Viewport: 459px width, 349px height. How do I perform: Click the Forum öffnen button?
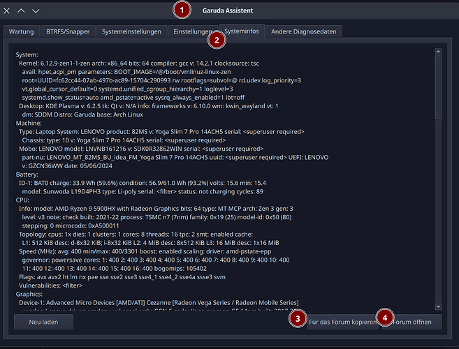click(412, 322)
